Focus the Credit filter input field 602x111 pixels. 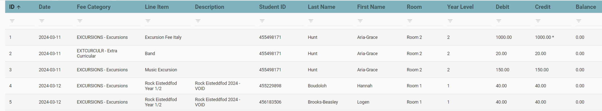pyautogui.click(x=556, y=21)
